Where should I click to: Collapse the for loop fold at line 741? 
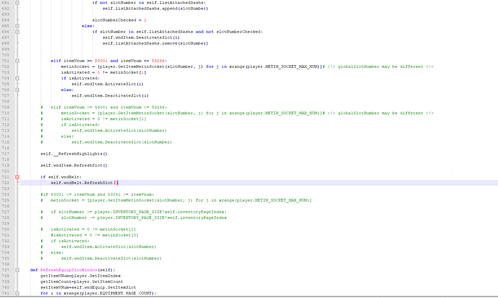tap(17, 293)
